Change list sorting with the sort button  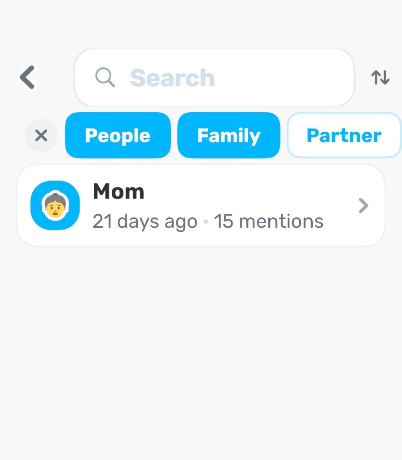[x=380, y=77]
